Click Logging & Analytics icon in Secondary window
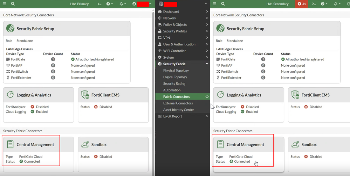Viewport: 350px width, 176px height. [x=220, y=95]
